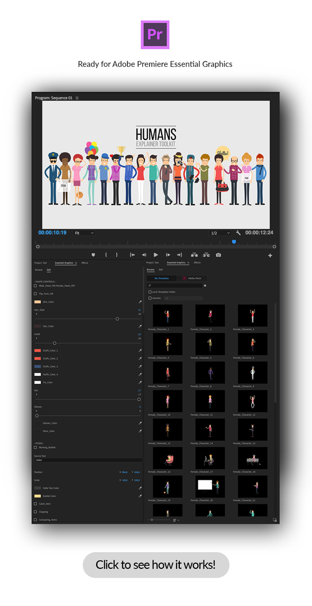
Task: Enable the Blowing_Bubble checkbox
Action: click(35, 447)
